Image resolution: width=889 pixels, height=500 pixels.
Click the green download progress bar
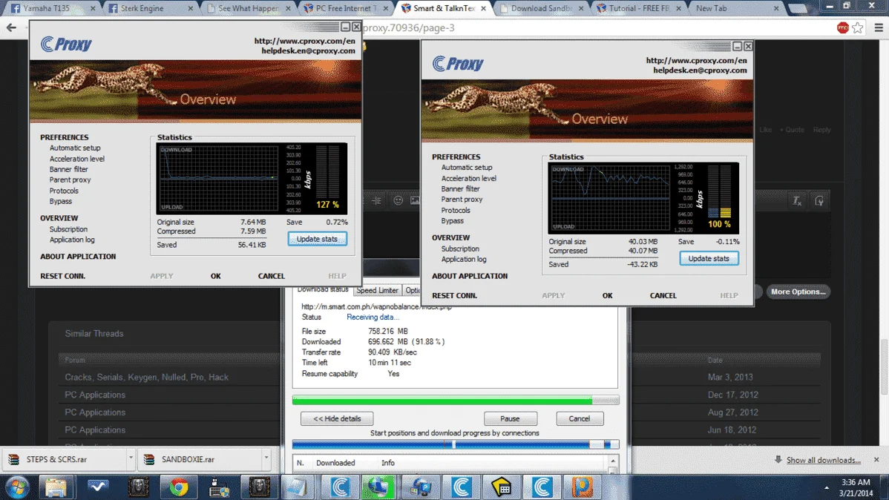pos(456,401)
